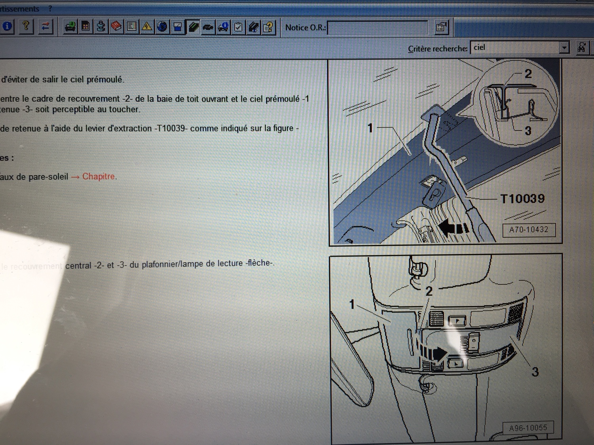
Task: Open the car with info badge icon
Action: 223,27
